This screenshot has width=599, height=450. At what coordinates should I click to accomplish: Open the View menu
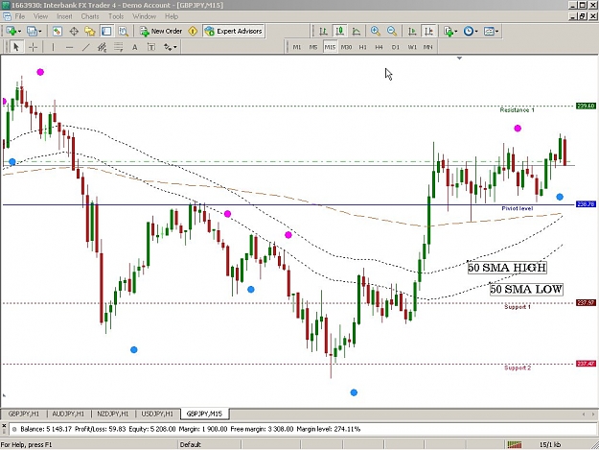coord(40,16)
